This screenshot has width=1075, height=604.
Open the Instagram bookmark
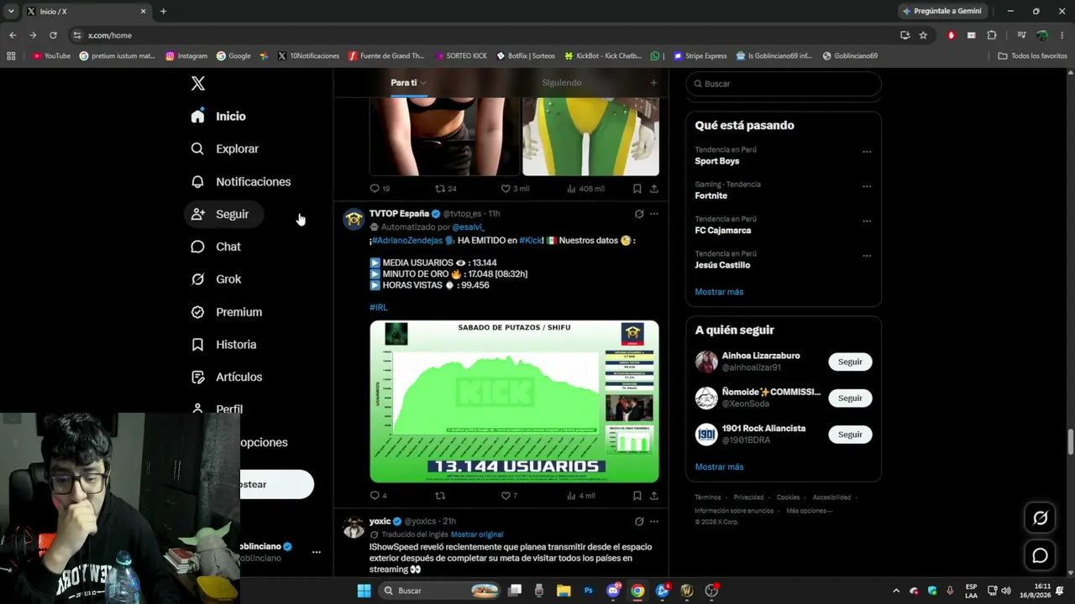click(186, 56)
